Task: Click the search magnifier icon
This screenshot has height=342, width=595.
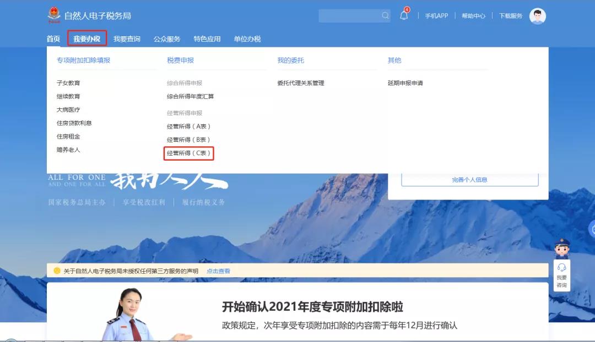Action: click(384, 15)
